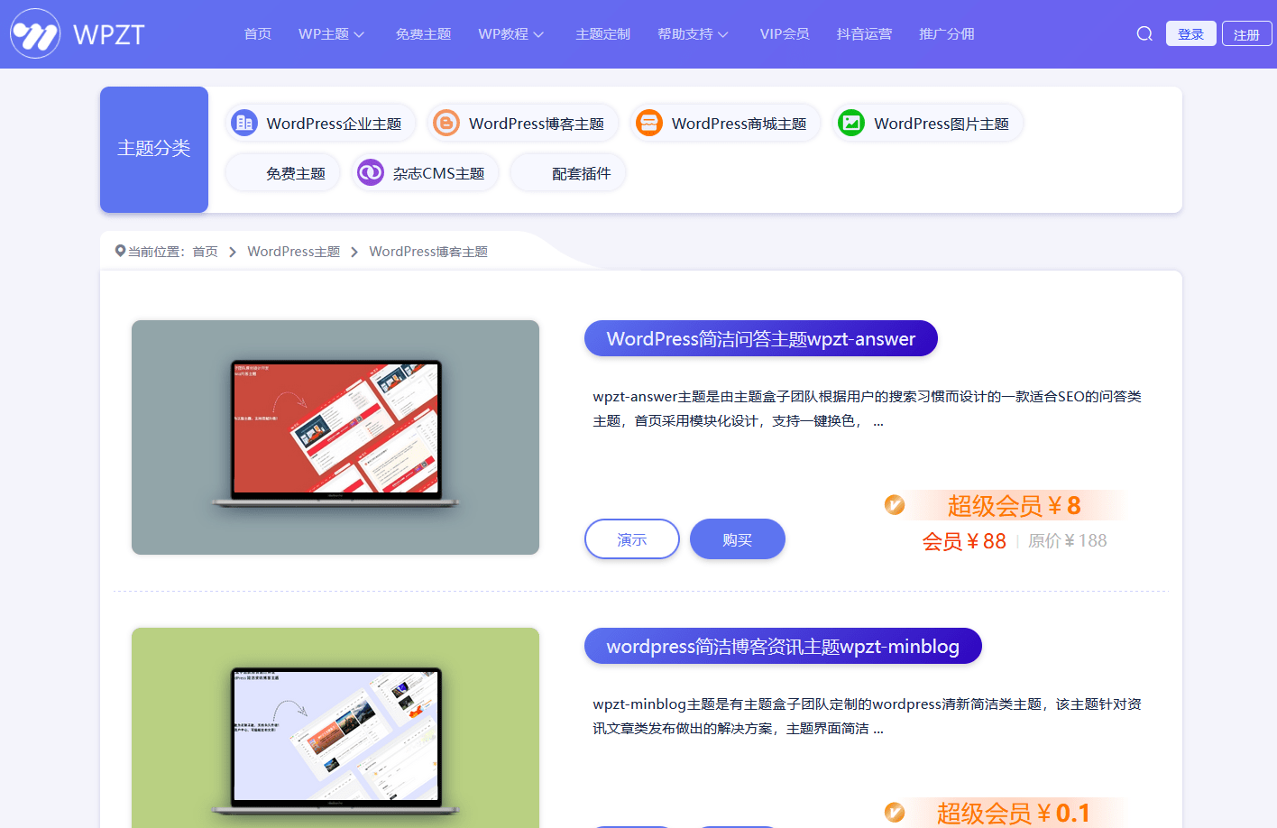1277x828 pixels.
Task: Click the VIP badge icon beside 超级会员¥0.1
Action: click(x=895, y=813)
